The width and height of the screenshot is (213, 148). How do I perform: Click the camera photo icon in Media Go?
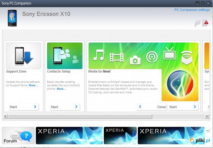(135, 60)
